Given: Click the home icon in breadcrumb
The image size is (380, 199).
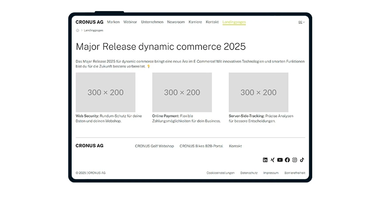Looking at the screenshot, I should [78, 30].
